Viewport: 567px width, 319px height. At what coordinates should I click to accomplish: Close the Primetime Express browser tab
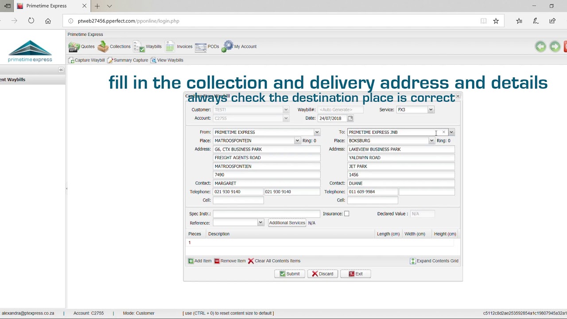click(84, 6)
